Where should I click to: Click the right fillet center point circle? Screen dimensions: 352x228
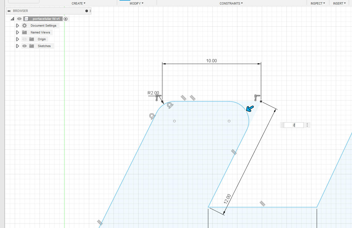pos(229,121)
